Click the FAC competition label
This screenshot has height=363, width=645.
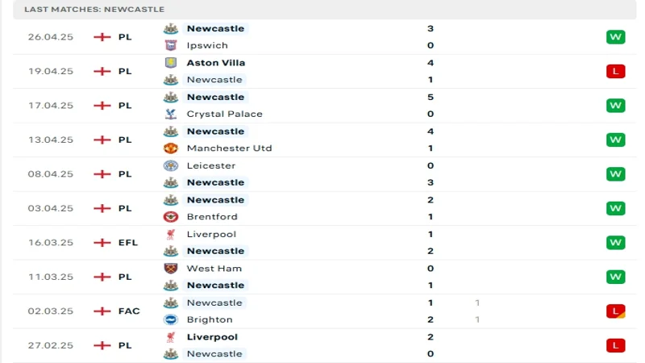point(128,311)
